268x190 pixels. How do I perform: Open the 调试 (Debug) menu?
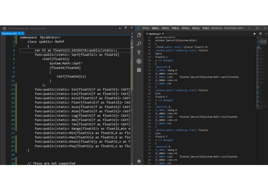(196, 28)
